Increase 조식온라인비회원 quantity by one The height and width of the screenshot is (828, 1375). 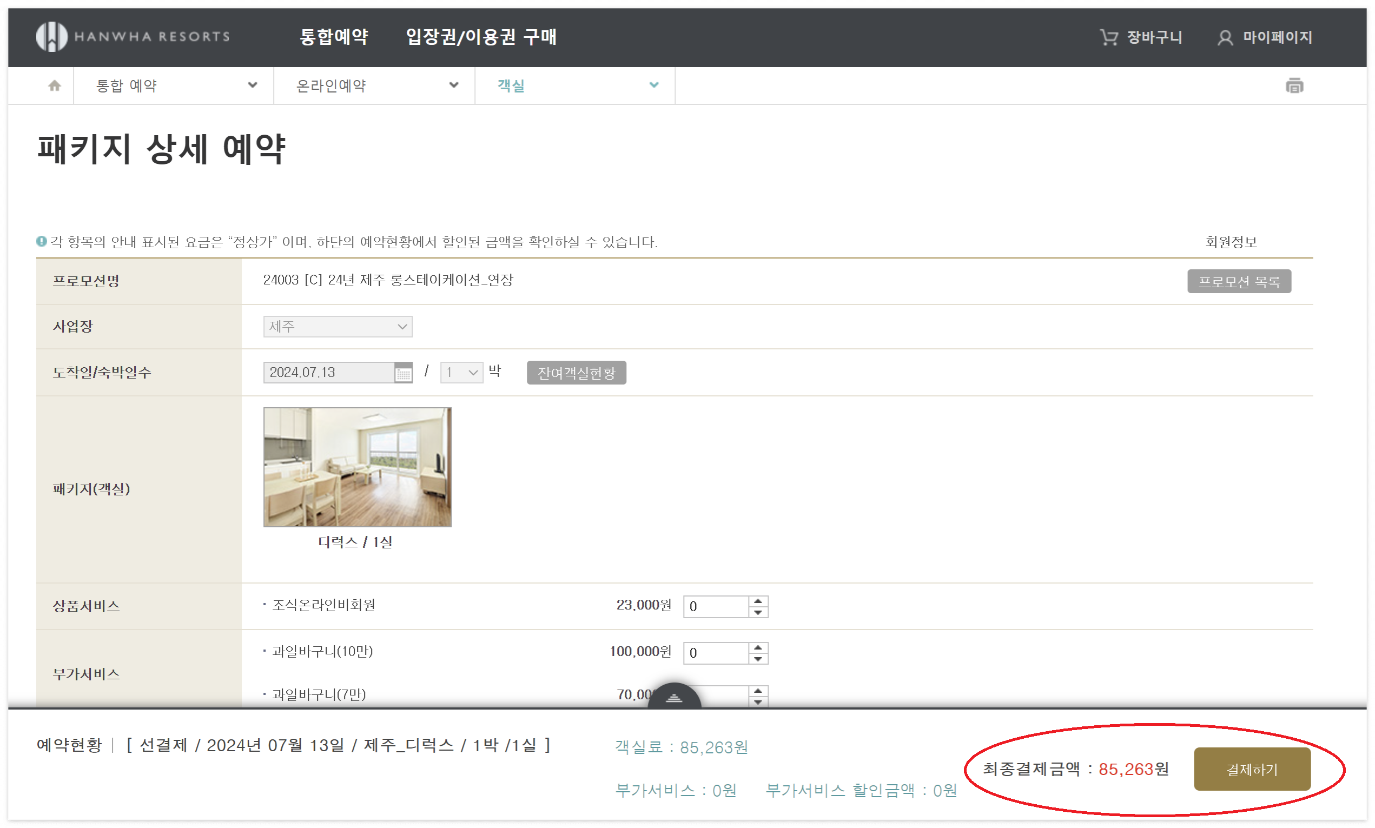(758, 601)
